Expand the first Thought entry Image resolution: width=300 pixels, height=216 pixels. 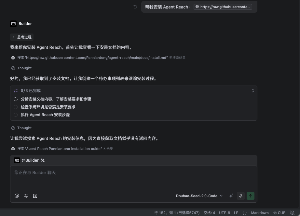(21, 68)
